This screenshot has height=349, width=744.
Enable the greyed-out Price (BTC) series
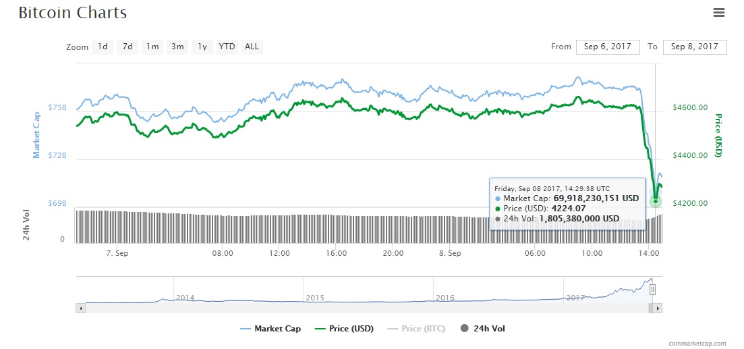pyautogui.click(x=417, y=328)
